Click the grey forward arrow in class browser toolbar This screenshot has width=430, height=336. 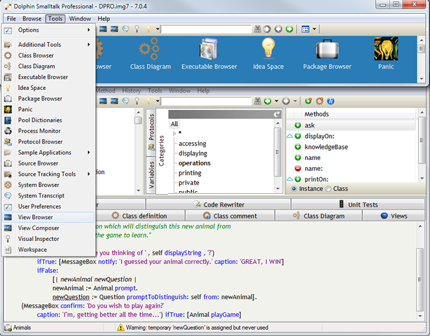[x=286, y=101]
